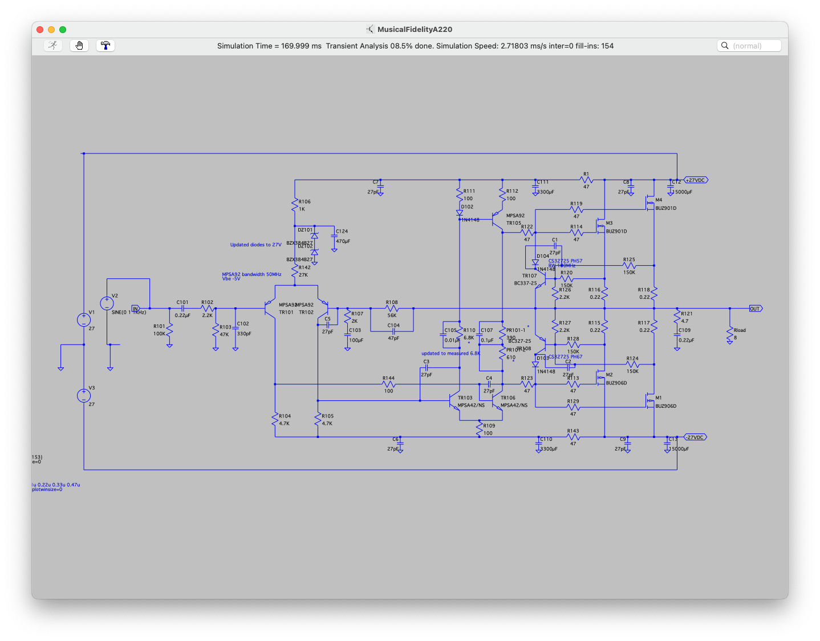Click the 'R108' 56K resistor label

[392, 303]
